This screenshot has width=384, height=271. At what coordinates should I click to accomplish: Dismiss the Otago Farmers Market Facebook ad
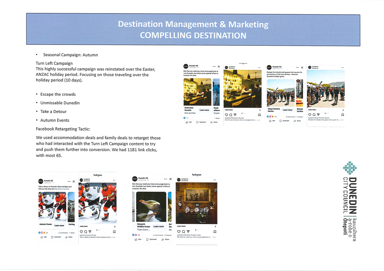(302, 68)
